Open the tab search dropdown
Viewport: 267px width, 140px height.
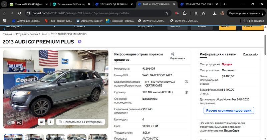click(x=4, y=4)
